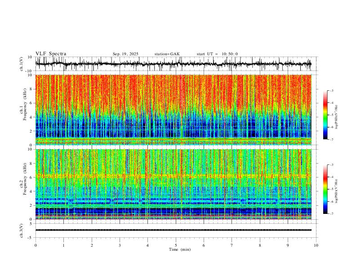Click the "VLF Spectra" plot title
356x275 pixels.
point(51,54)
